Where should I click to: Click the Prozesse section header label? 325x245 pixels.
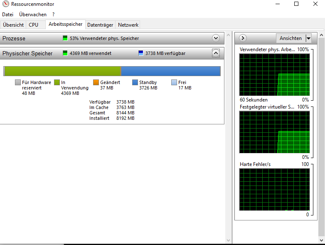(x=14, y=38)
